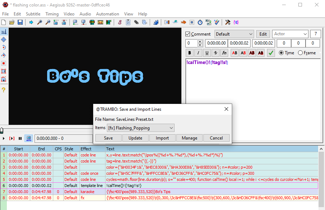Open the Actor dropdown
Image resolution: width=325 pixels, height=210 pixels.
[x=290, y=34]
